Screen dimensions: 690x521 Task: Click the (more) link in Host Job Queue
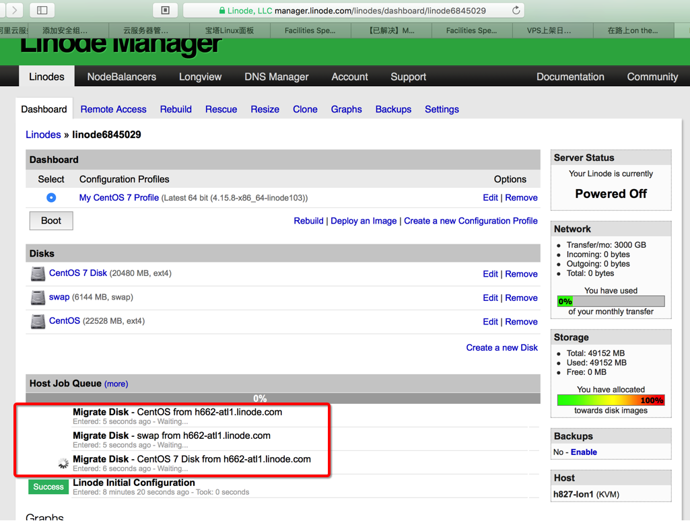[116, 384]
